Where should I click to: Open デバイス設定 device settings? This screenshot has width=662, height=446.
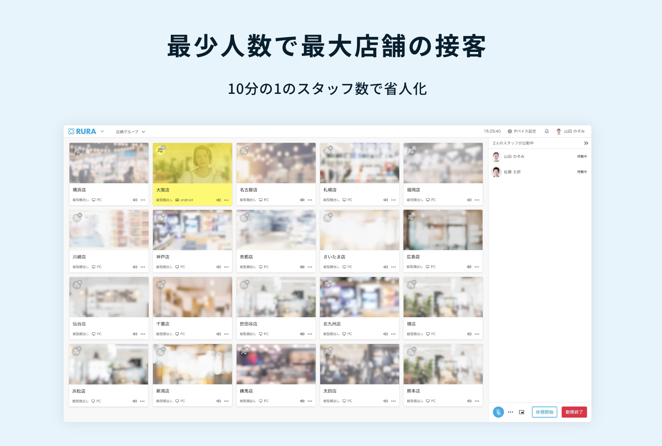pyautogui.click(x=522, y=131)
